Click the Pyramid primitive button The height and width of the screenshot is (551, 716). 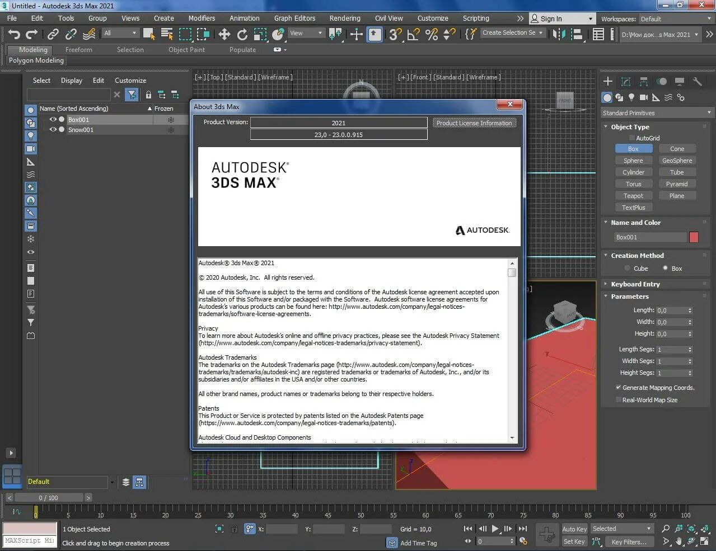pos(677,184)
